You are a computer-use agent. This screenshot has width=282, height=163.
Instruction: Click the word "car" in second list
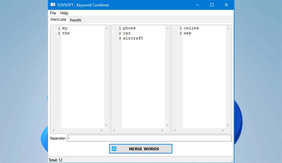126,33
